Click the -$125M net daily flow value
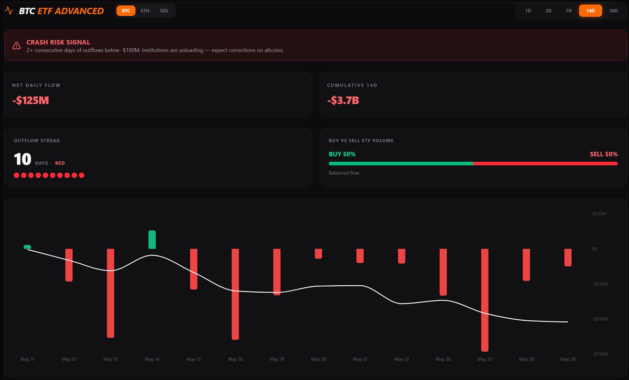Viewport: 629px width, 380px height. click(x=30, y=100)
